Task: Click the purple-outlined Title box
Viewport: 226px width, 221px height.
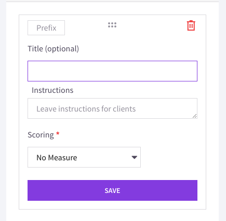Action: 112,71
